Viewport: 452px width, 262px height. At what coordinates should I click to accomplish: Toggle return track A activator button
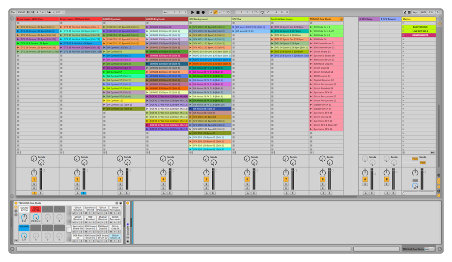pyautogui.click(x=365, y=179)
